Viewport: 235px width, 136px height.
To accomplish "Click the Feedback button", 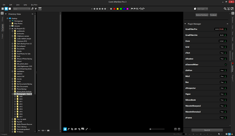I will click(213, 15).
